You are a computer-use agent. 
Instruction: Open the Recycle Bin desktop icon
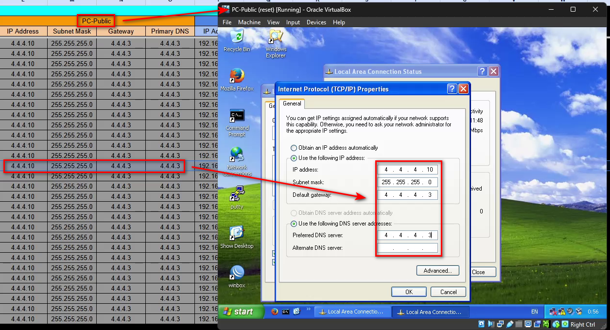(x=237, y=40)
